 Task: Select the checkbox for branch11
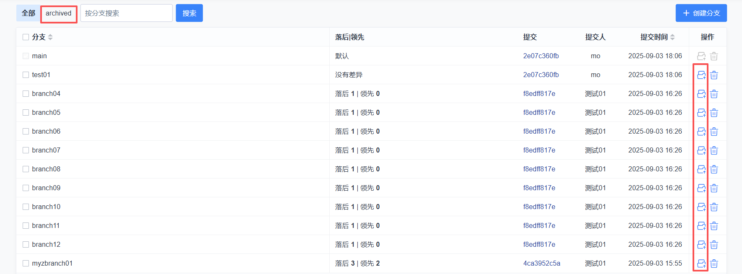26,226
